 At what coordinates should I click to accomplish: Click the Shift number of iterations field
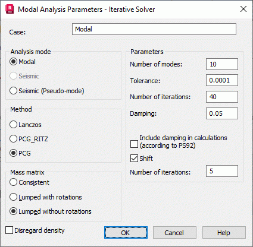[222, 171]
